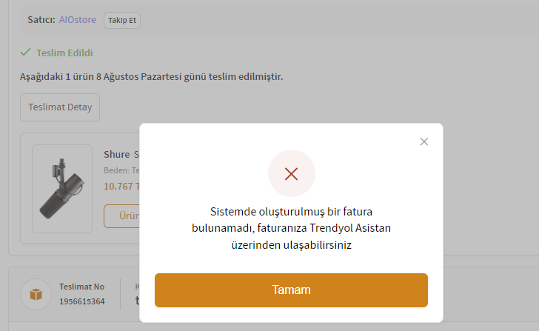Click the Satıcı label
The height and width of the screenshot is (331, 539).
(x=41, y=19)
